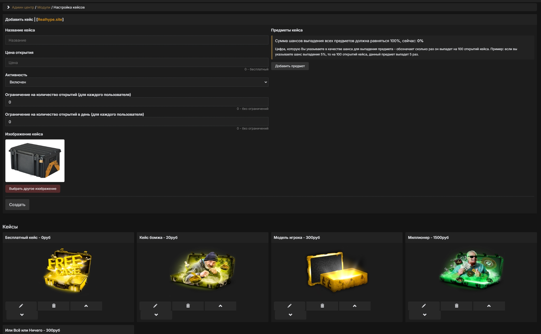The width and height of the screenshot is (541, 334).
Task: Delete «Кейс бомжа» using the trash icon
Action: (188, 306)
